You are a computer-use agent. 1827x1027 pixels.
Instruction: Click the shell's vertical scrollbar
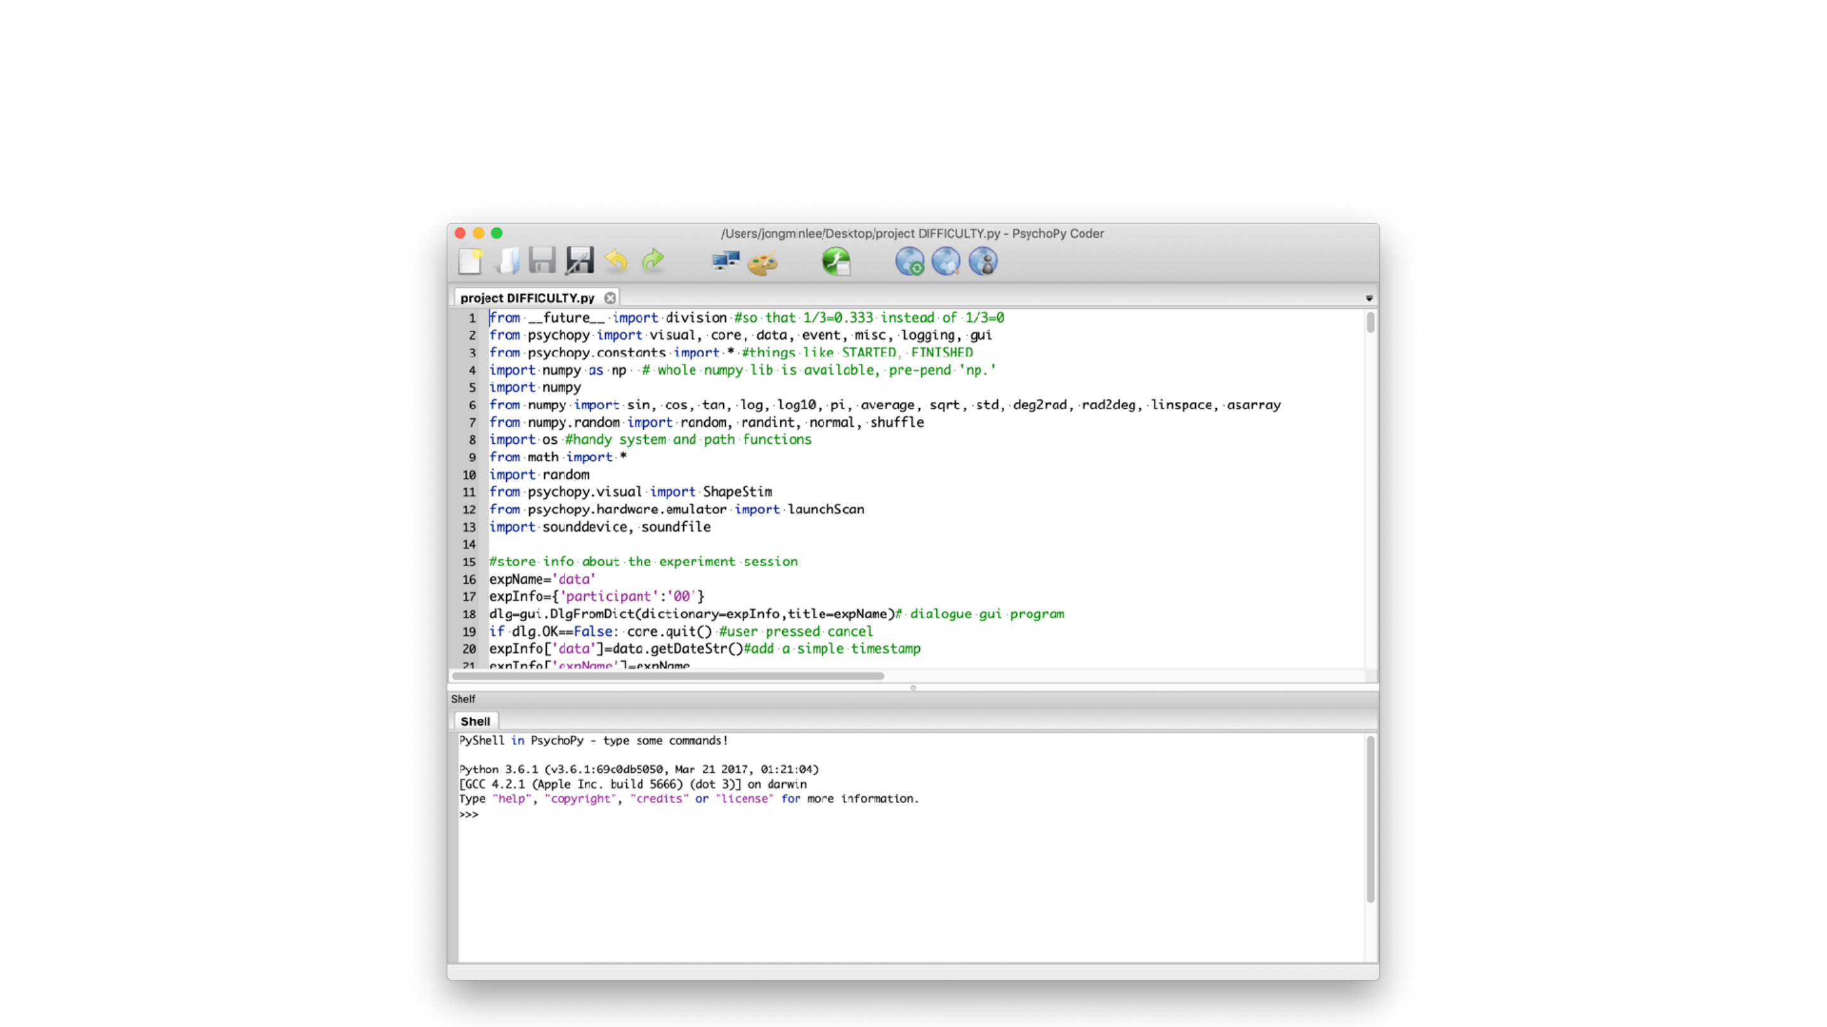tap(1370, 818)
